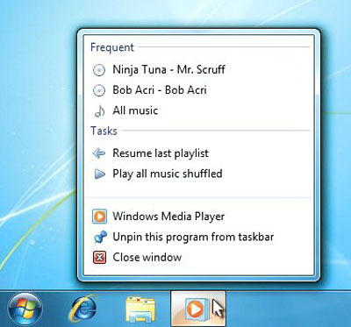The height and width of the screenshot is (327, 351).
Task: Choose Resume last playlist task
Action: point(198,153)
